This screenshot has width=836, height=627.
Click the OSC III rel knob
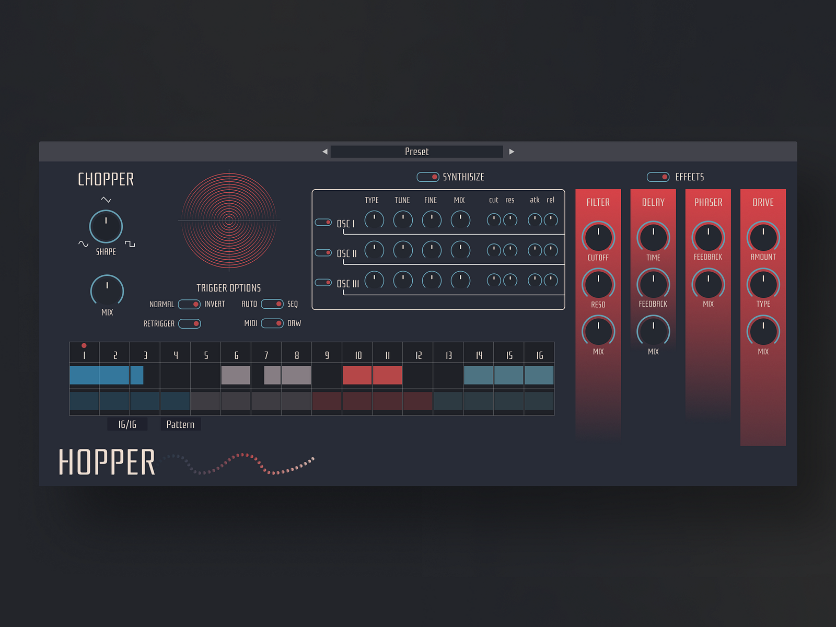pyautogui.click(x=551, y=281)
